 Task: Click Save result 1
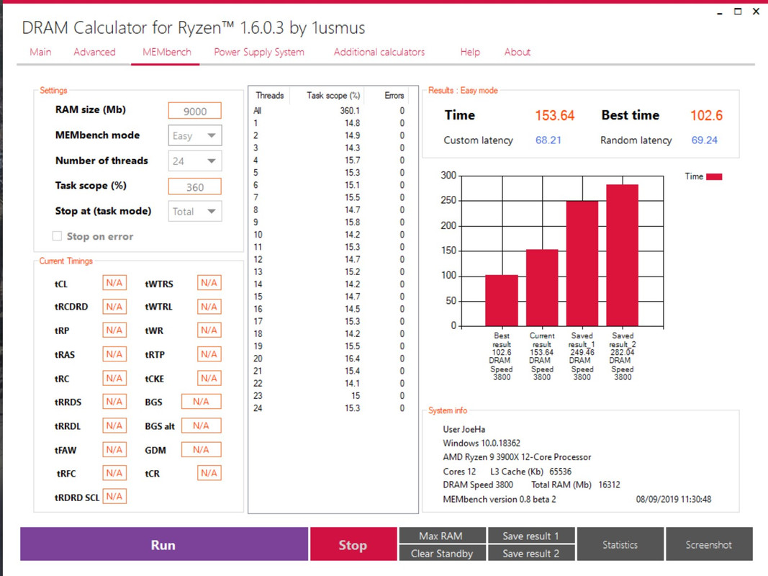531,536
